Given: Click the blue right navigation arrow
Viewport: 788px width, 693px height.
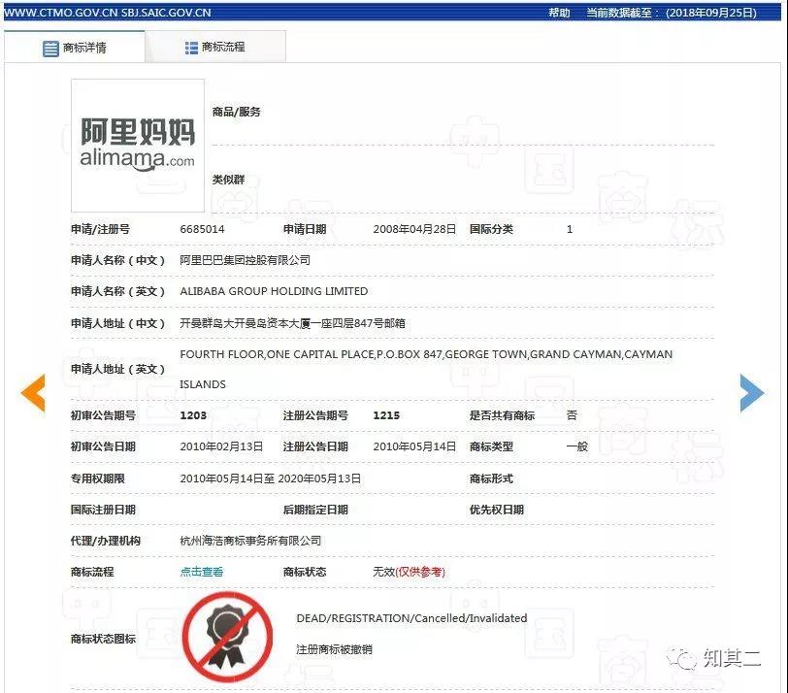Looking at the screenshot, I should coord(751,392).
